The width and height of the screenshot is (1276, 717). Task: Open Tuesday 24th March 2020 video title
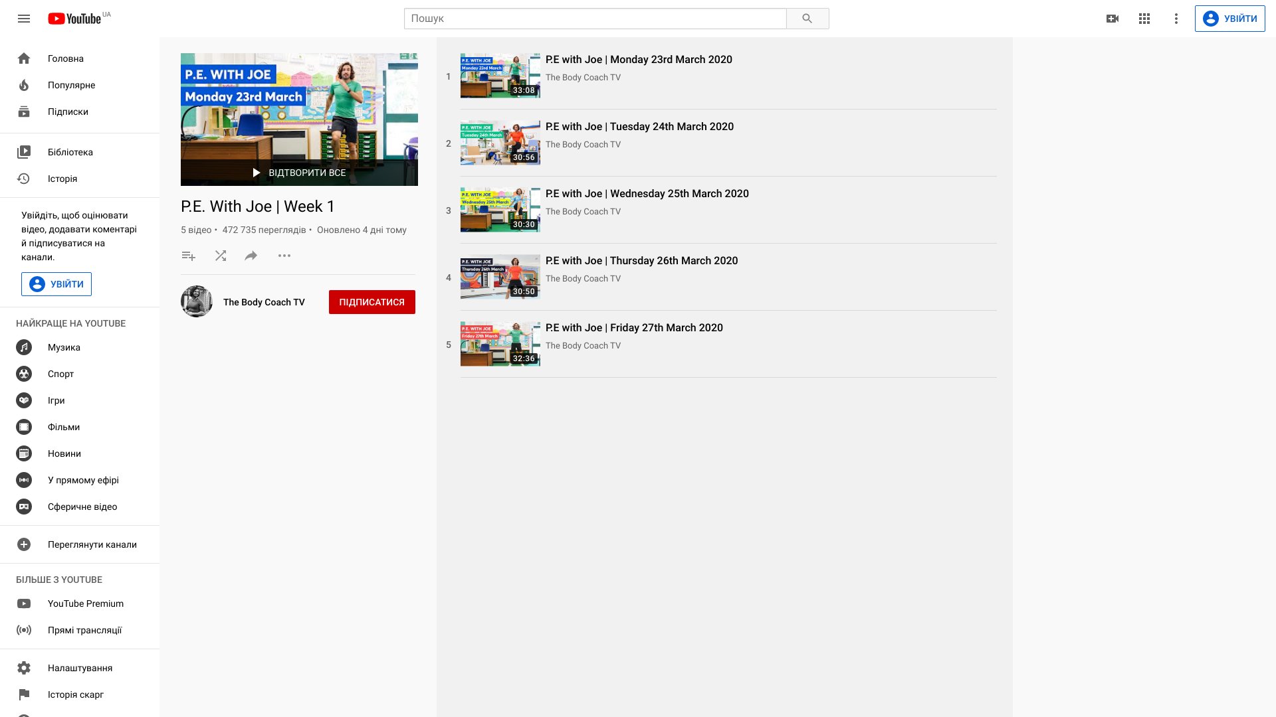pyautogui.click(x=639, y=126)
